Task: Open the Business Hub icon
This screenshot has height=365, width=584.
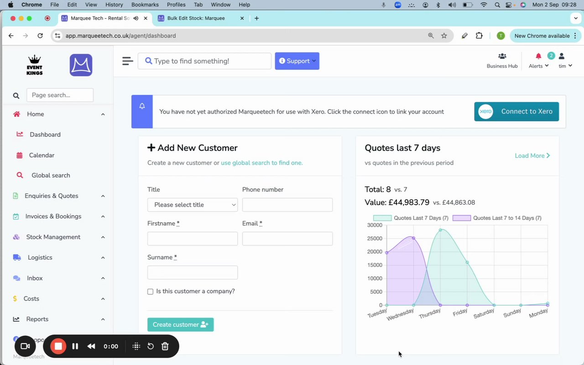Action: [502, 56]
